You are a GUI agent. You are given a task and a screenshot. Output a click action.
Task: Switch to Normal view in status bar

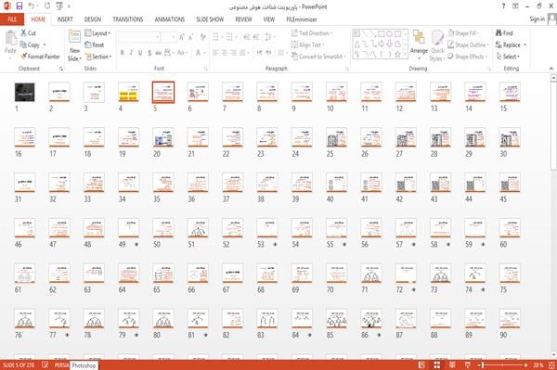[x=421, y=365]
